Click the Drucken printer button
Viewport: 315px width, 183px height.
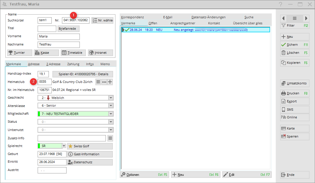[x=294, y=93]
